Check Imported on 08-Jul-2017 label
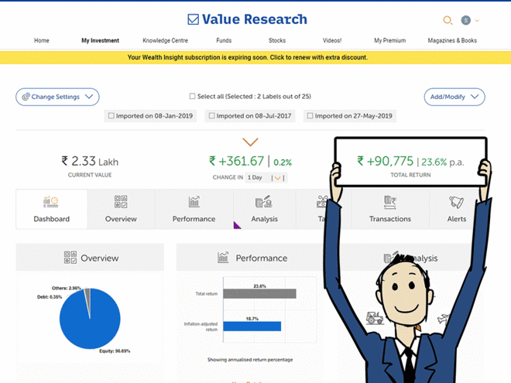Viewport: 511px width, 383px height. pyautogui.click(x=212, y=116)
